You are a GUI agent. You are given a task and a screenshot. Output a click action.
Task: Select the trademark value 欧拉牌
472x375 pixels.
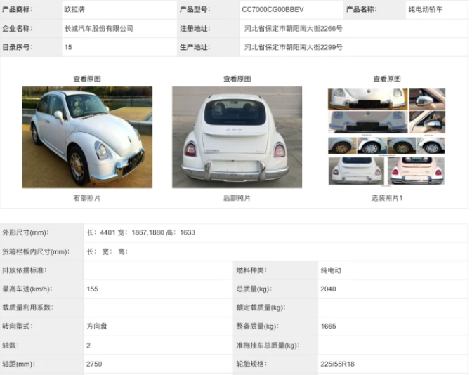(x=74, y=10)
